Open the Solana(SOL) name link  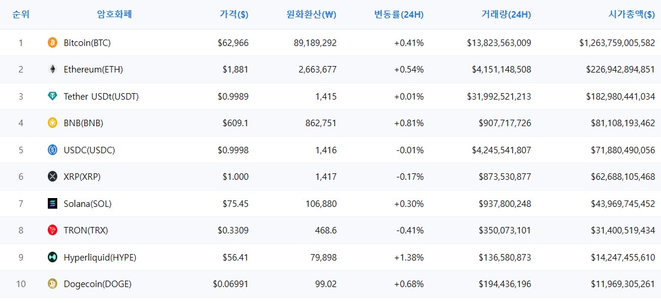[x=88, y=204]
